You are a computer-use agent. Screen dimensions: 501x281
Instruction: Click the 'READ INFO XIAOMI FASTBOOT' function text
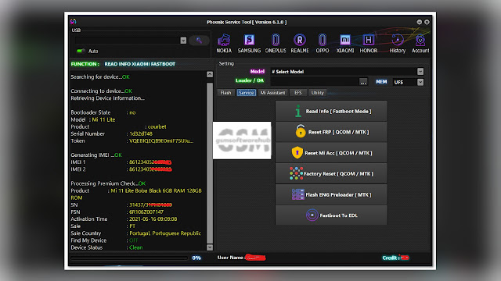click(140, 64)
